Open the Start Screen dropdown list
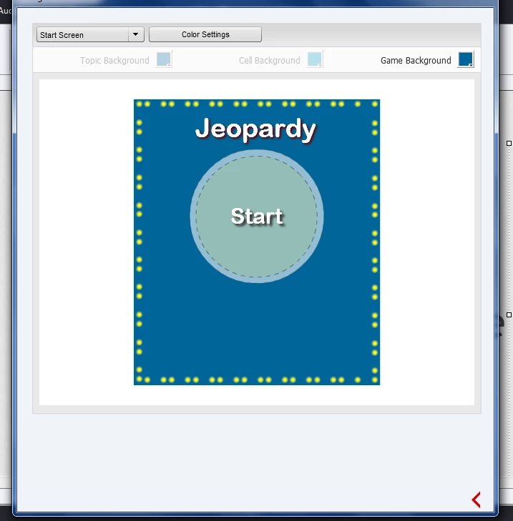This screenshot has width=513, height=521. point(90,34)
